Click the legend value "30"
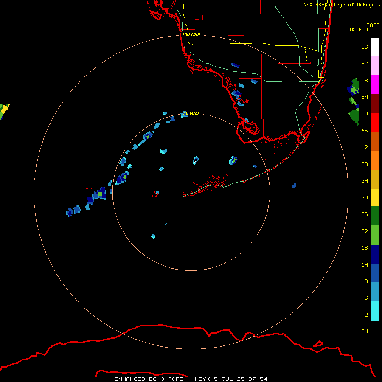The width and height of the screenshot is (382, 382). point(365,197)
